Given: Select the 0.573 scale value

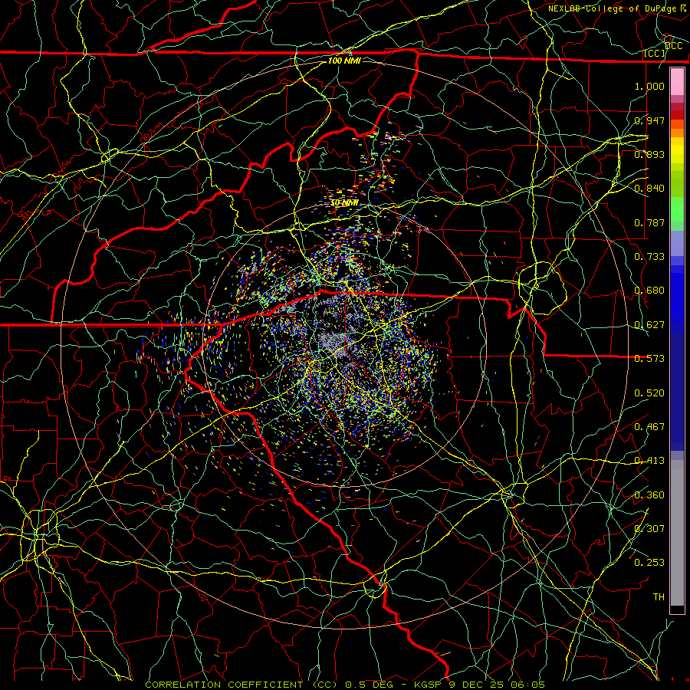Looking at the screenshot, I should point(649,359).
